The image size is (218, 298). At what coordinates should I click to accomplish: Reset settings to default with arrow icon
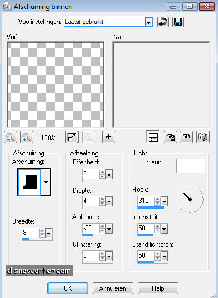tap(163, 22)
